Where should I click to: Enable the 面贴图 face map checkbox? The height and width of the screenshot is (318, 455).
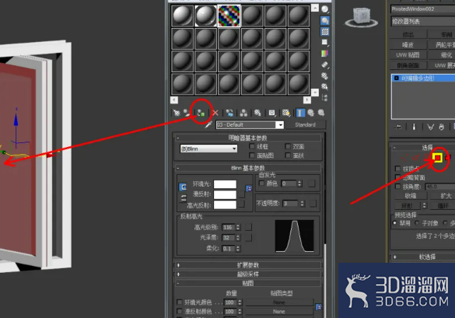point(252,156)
